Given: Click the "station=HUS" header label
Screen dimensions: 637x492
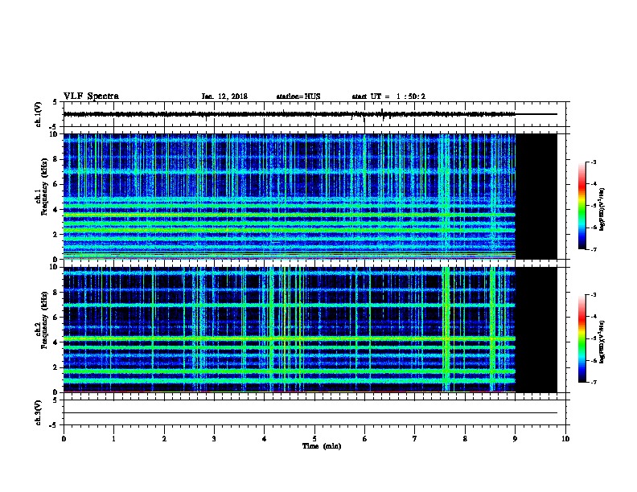Looking at the screenshot, I should pos(298,96).
